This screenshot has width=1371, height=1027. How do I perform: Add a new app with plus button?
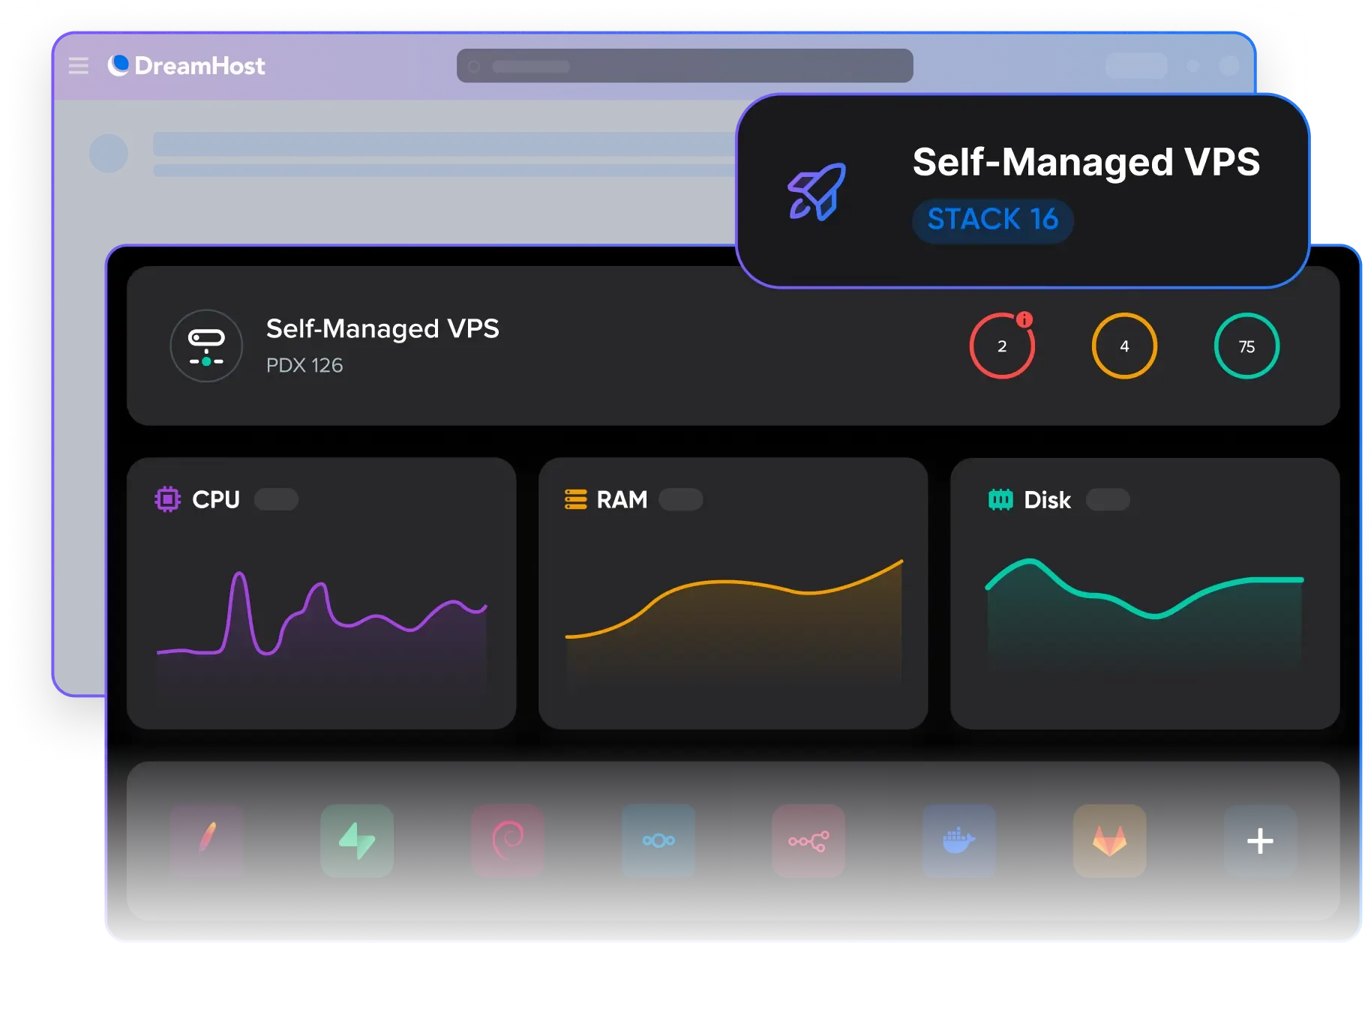click(x=1260, y=840)
